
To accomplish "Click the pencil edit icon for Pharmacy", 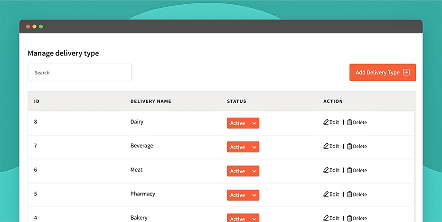I will (326, 194).
